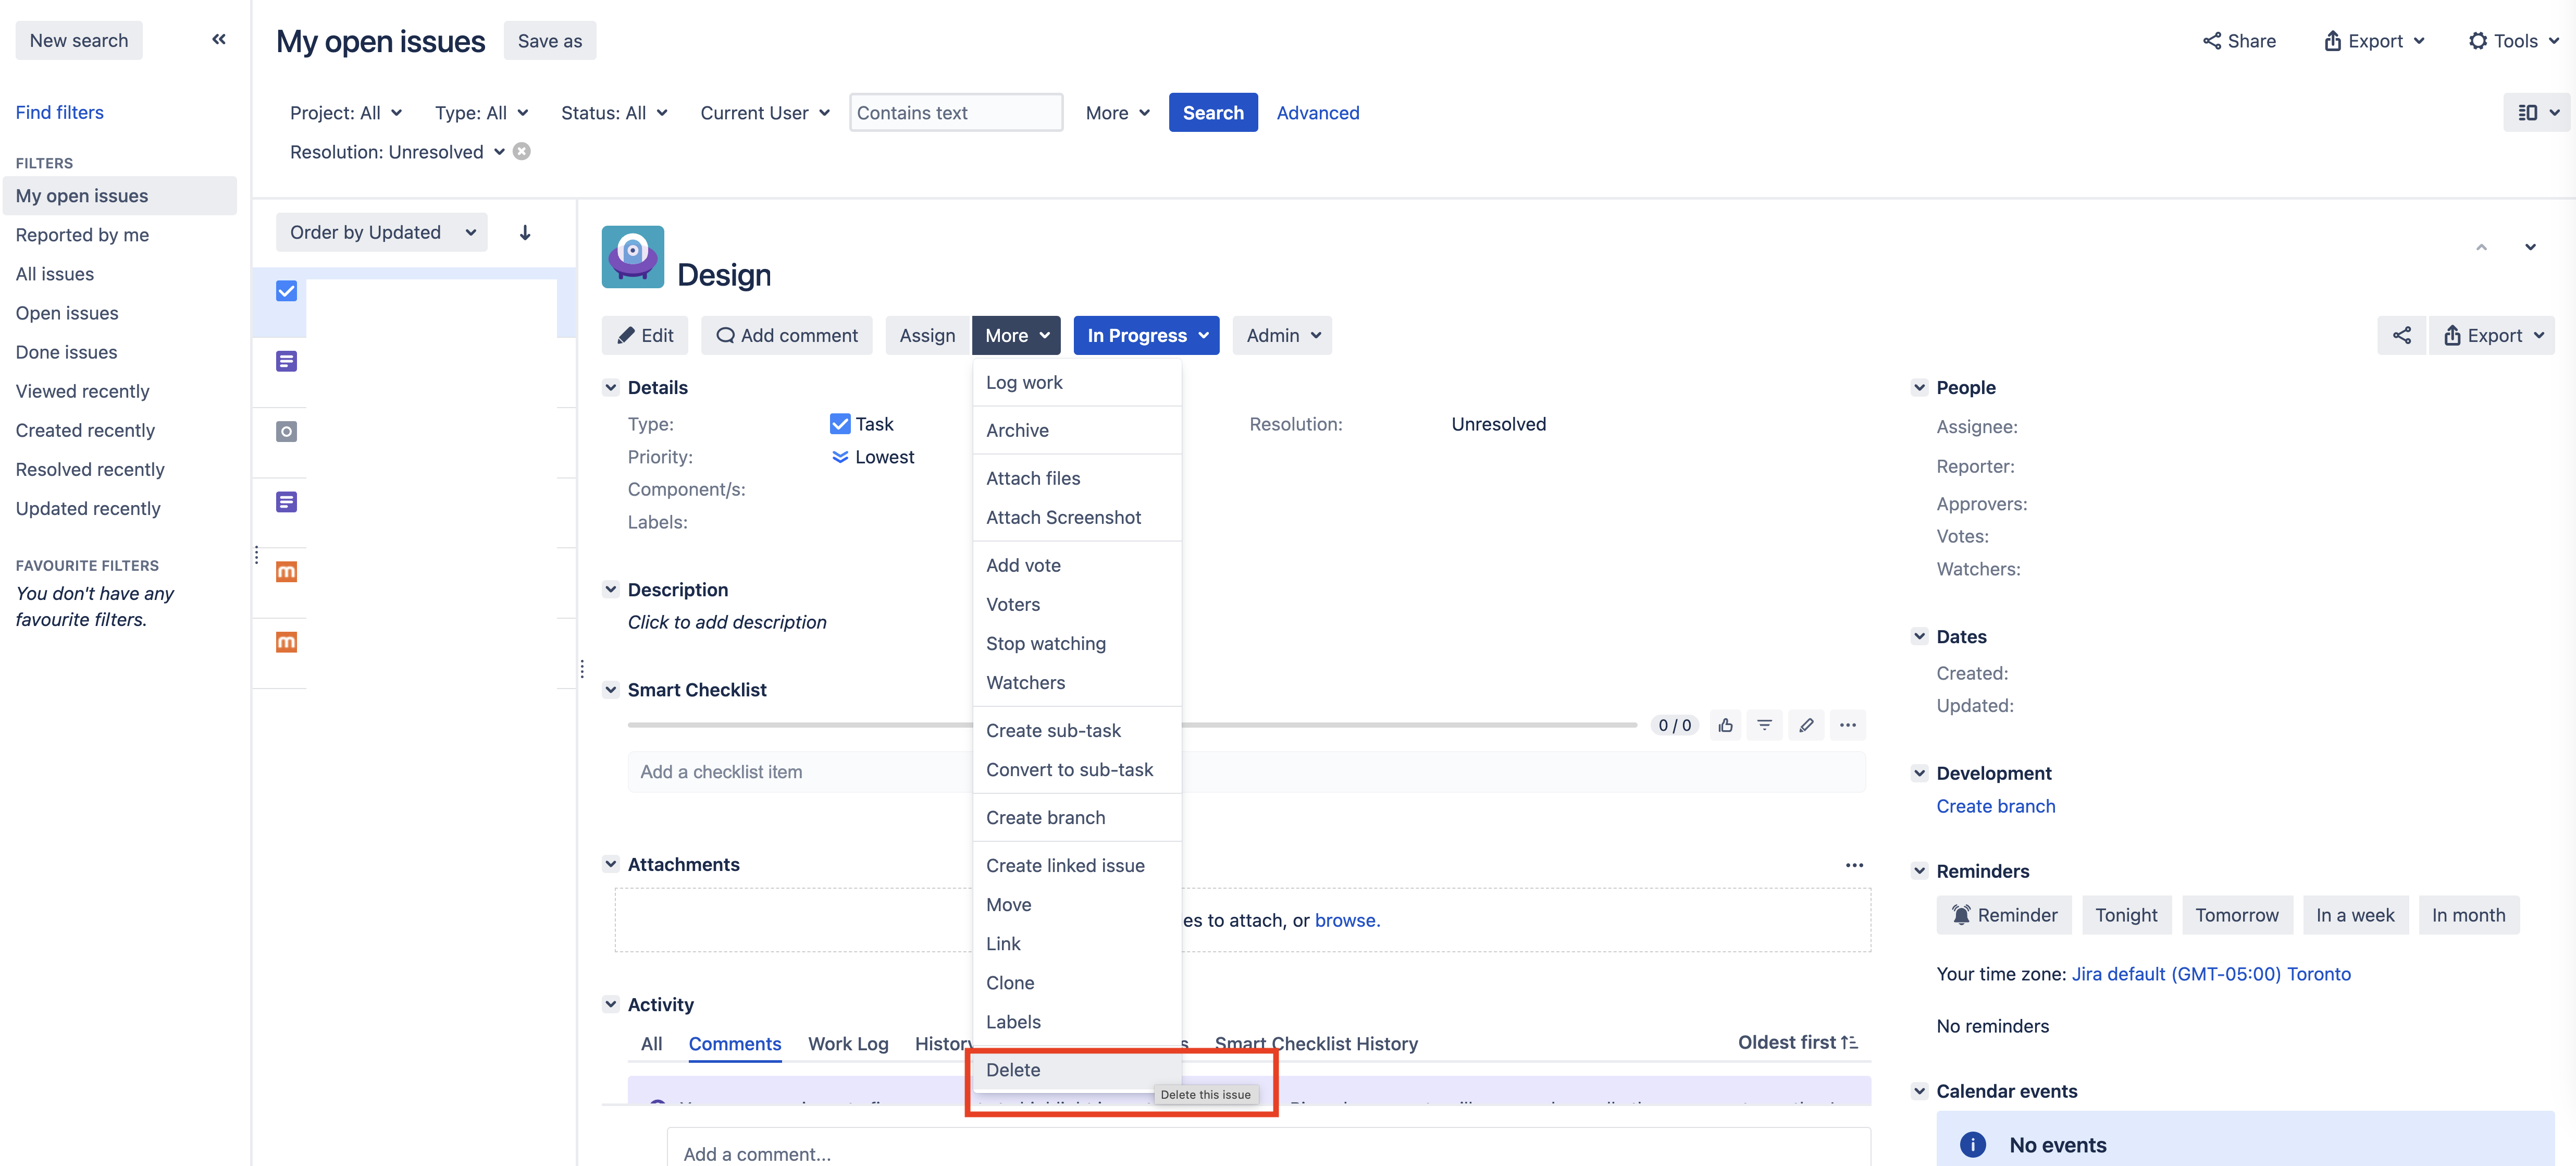Viewport: 2576px width, 1166px height.
Task: Remove the Resolution: Unresolved filter criterion
Action: pos(522,151)
